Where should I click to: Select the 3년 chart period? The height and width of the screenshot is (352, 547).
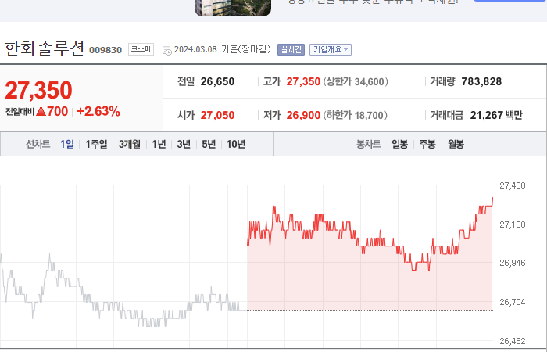tap(184, 144)
